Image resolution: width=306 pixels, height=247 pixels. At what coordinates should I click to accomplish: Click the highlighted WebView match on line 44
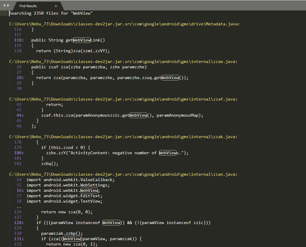pos(138,115)
